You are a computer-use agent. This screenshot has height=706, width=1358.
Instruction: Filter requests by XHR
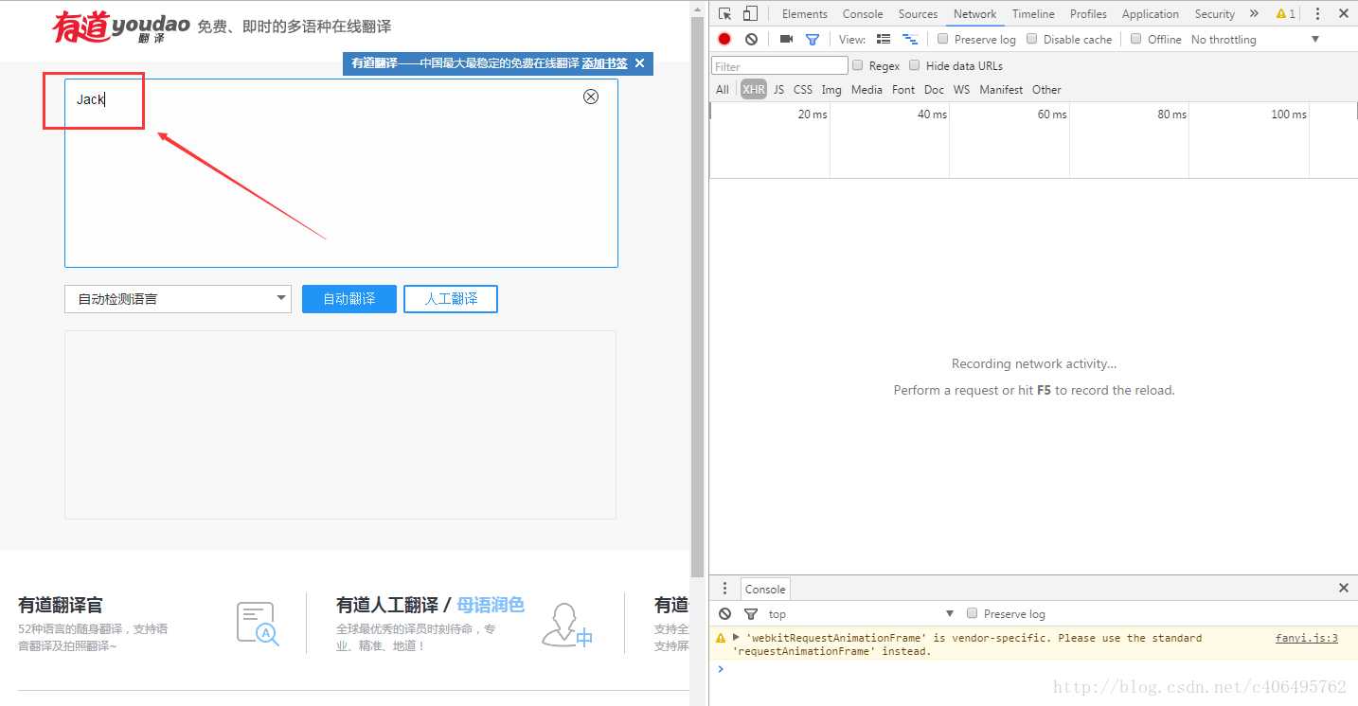754,90
